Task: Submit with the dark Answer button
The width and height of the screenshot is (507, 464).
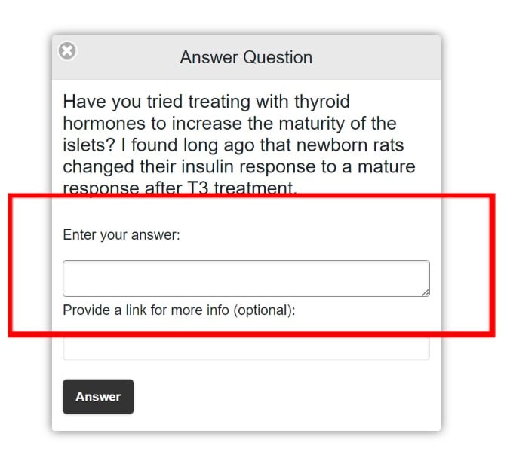Action: [98, 396]
